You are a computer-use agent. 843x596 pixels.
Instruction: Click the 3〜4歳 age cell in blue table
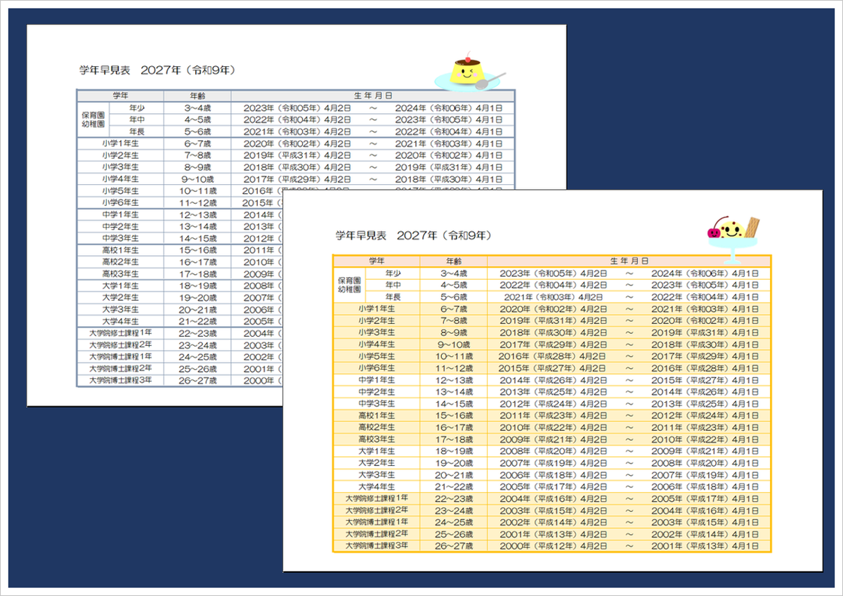coord(197,108)
